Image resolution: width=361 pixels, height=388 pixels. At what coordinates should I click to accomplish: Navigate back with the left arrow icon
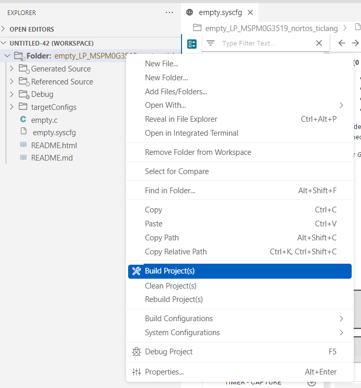click(x=342, y=44)
